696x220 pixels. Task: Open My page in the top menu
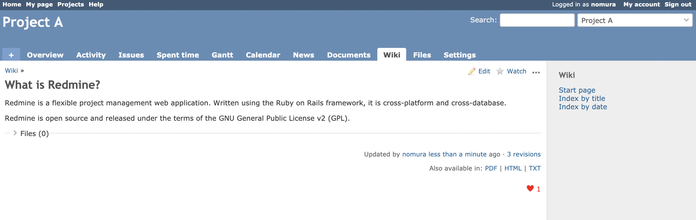(x=39, y=4)
